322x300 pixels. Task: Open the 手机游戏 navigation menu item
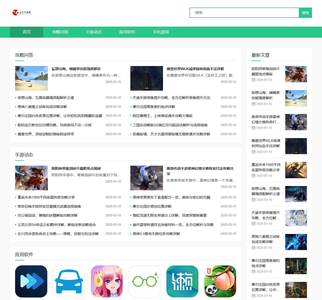tap(161, 32)
